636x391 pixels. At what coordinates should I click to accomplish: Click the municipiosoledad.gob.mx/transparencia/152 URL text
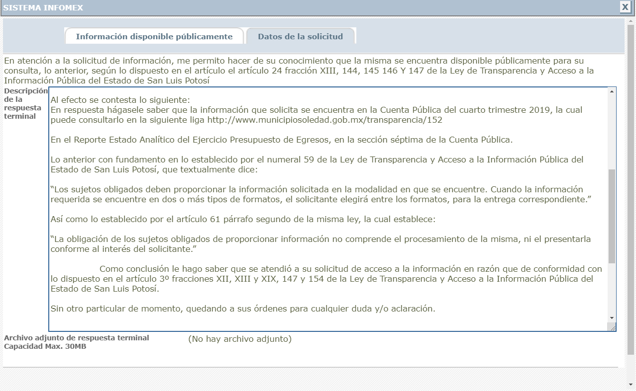[x=325, y=120]
